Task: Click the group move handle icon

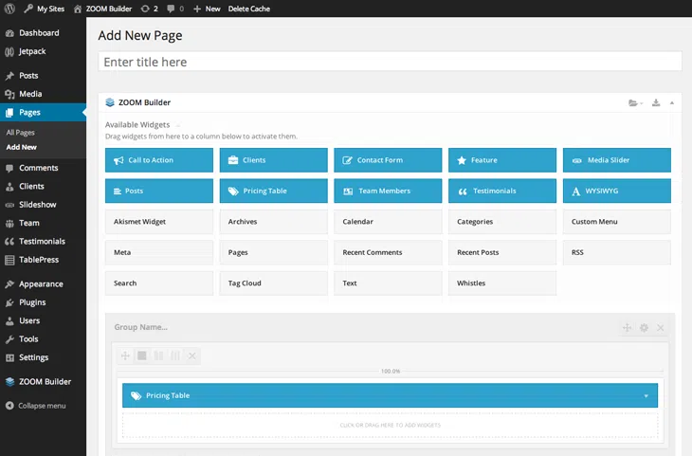Action: click(x=627, y=328)
